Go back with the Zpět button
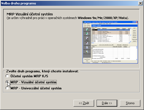Image resolution: width=144 pixels, height=110 pixels. [84, 103]
